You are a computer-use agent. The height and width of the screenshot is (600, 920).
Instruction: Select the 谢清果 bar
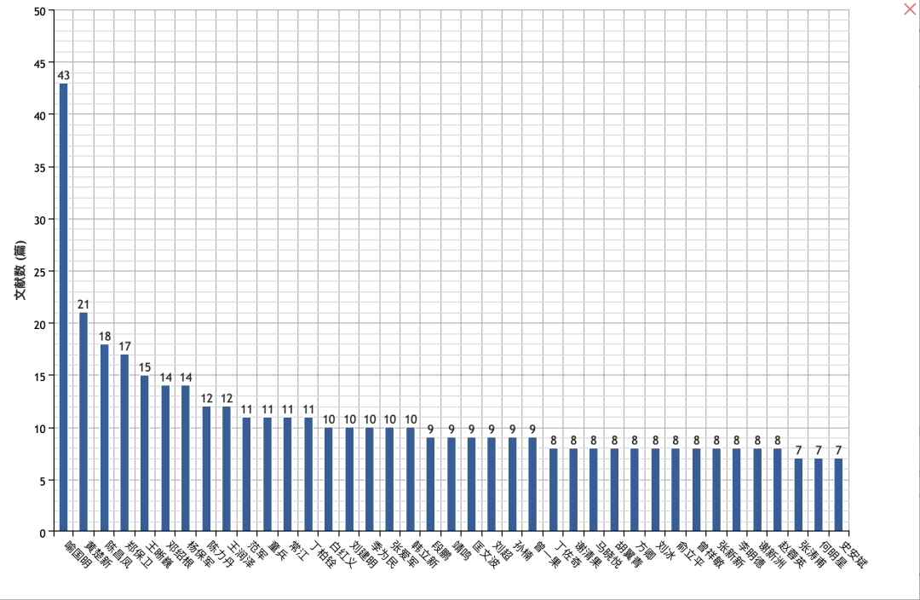pyautogui.click(x=573, y=489)
